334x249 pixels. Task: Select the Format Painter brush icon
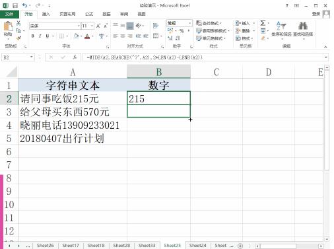pos(18,38)
